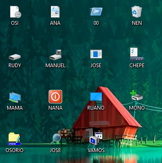Screen dimensions: 162x163
Task: Open the JOSE window layout icon
Action: (96, 54)
